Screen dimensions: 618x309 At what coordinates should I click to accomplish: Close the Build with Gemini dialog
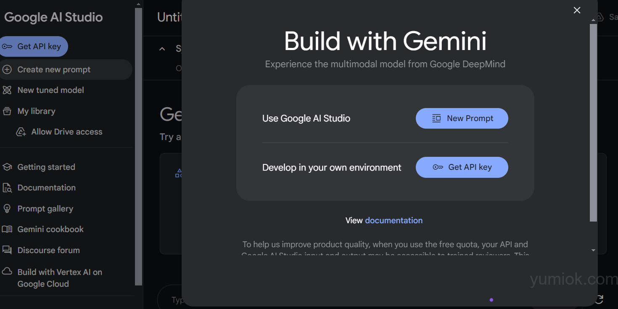click(577, 10)
